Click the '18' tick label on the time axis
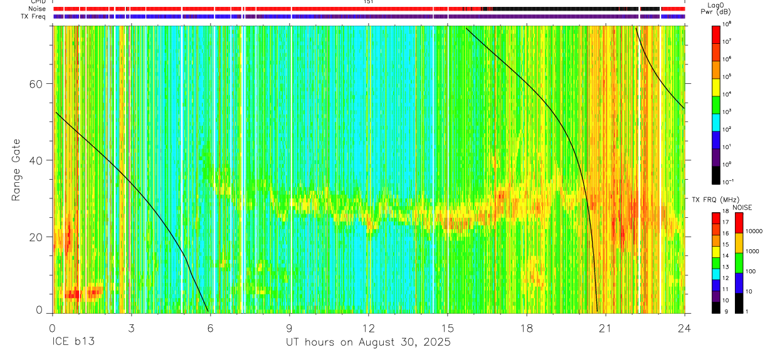This screenshot has height=355, width=770. [527, 327]
